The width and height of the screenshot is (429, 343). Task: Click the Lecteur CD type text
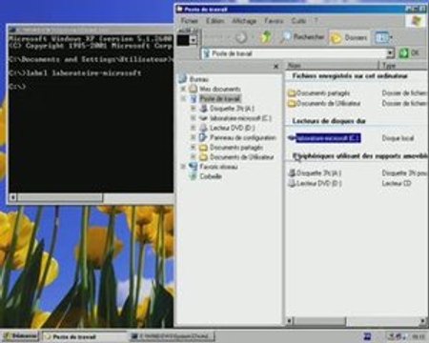tap(397, 183)
